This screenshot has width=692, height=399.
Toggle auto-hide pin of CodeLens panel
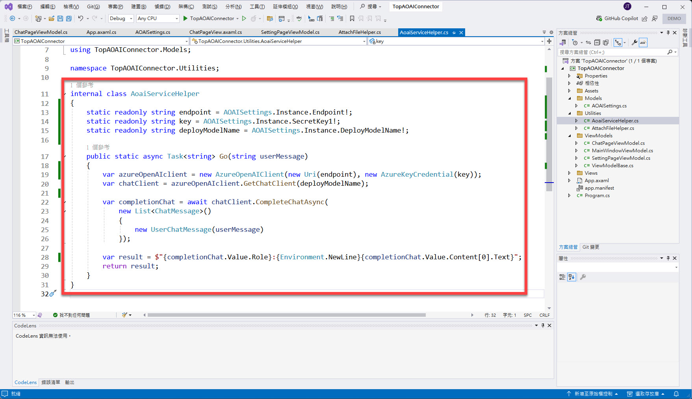(x=543, y=325)
